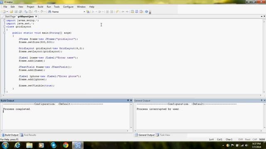Open the Run menu

49,7
